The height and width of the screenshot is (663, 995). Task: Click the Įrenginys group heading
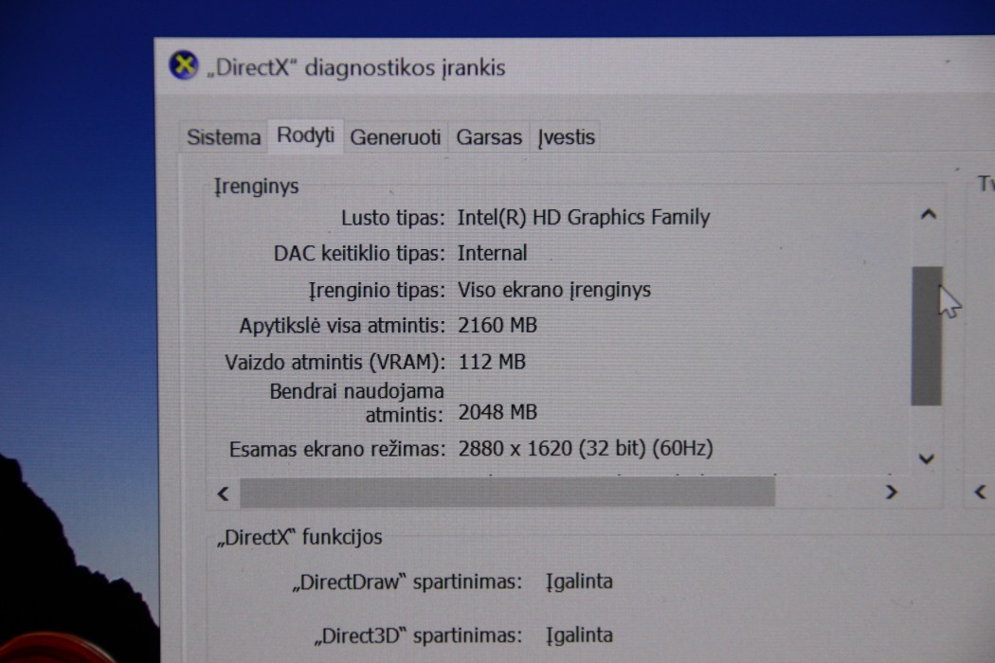point(257,187)
